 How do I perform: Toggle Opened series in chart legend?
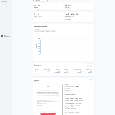coord(50,36)
